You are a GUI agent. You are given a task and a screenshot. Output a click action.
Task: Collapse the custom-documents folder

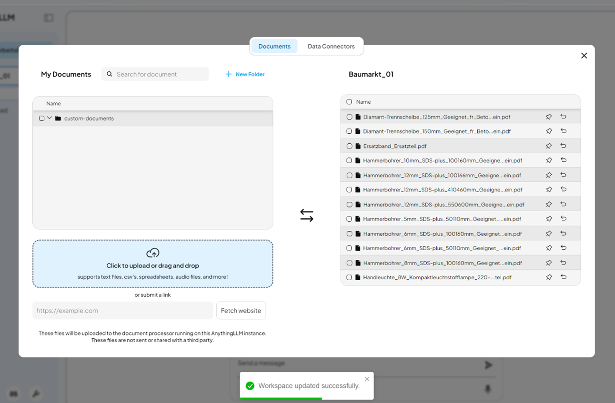(49, 118)
